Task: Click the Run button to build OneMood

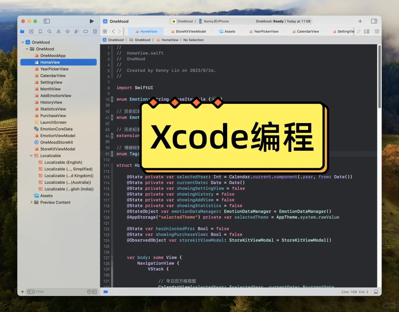Action: click(92, 21)
